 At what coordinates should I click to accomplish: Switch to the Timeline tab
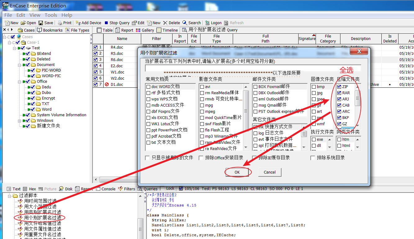click(x=167, y=30)
